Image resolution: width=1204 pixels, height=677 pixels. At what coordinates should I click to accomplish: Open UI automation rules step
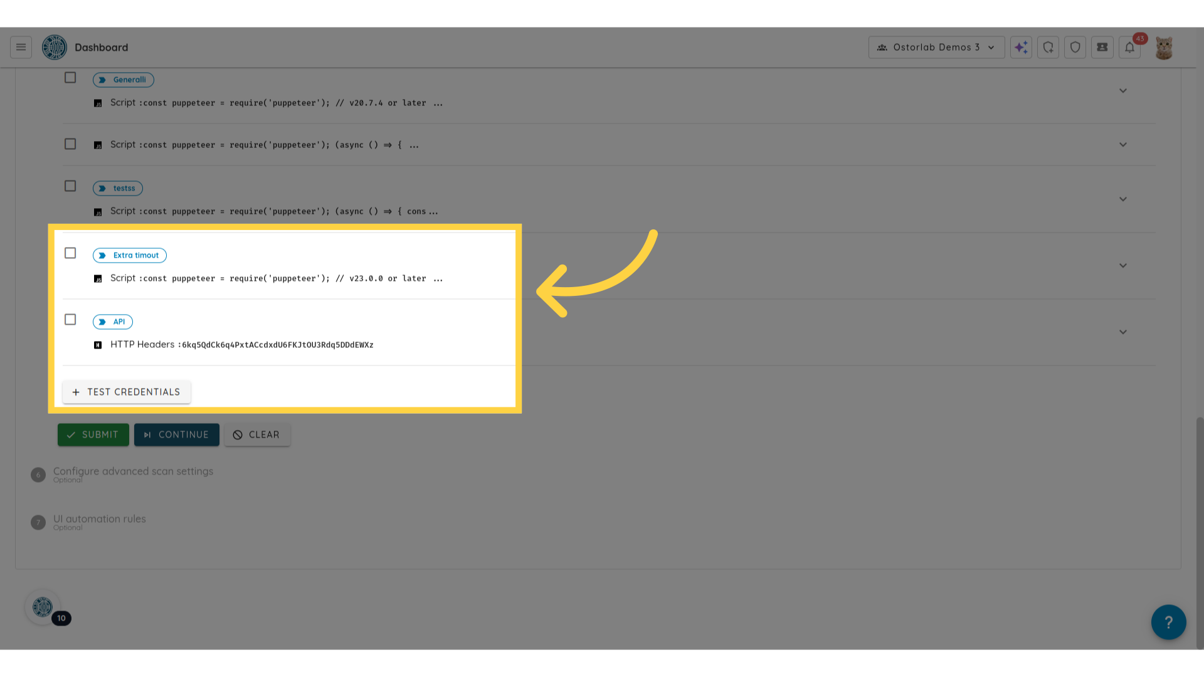pos(99,519)
